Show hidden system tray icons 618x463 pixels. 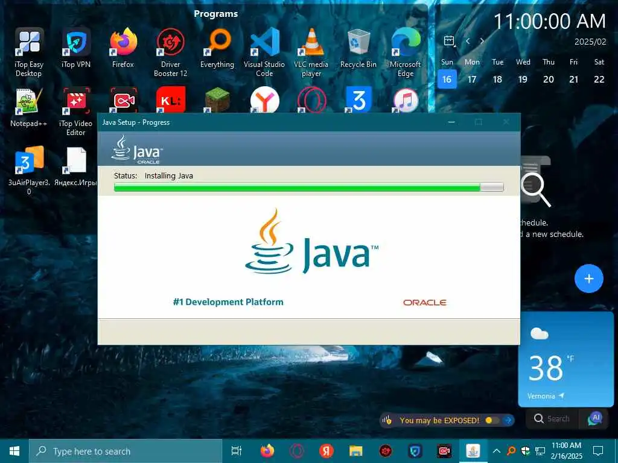(x=497, y=451)
